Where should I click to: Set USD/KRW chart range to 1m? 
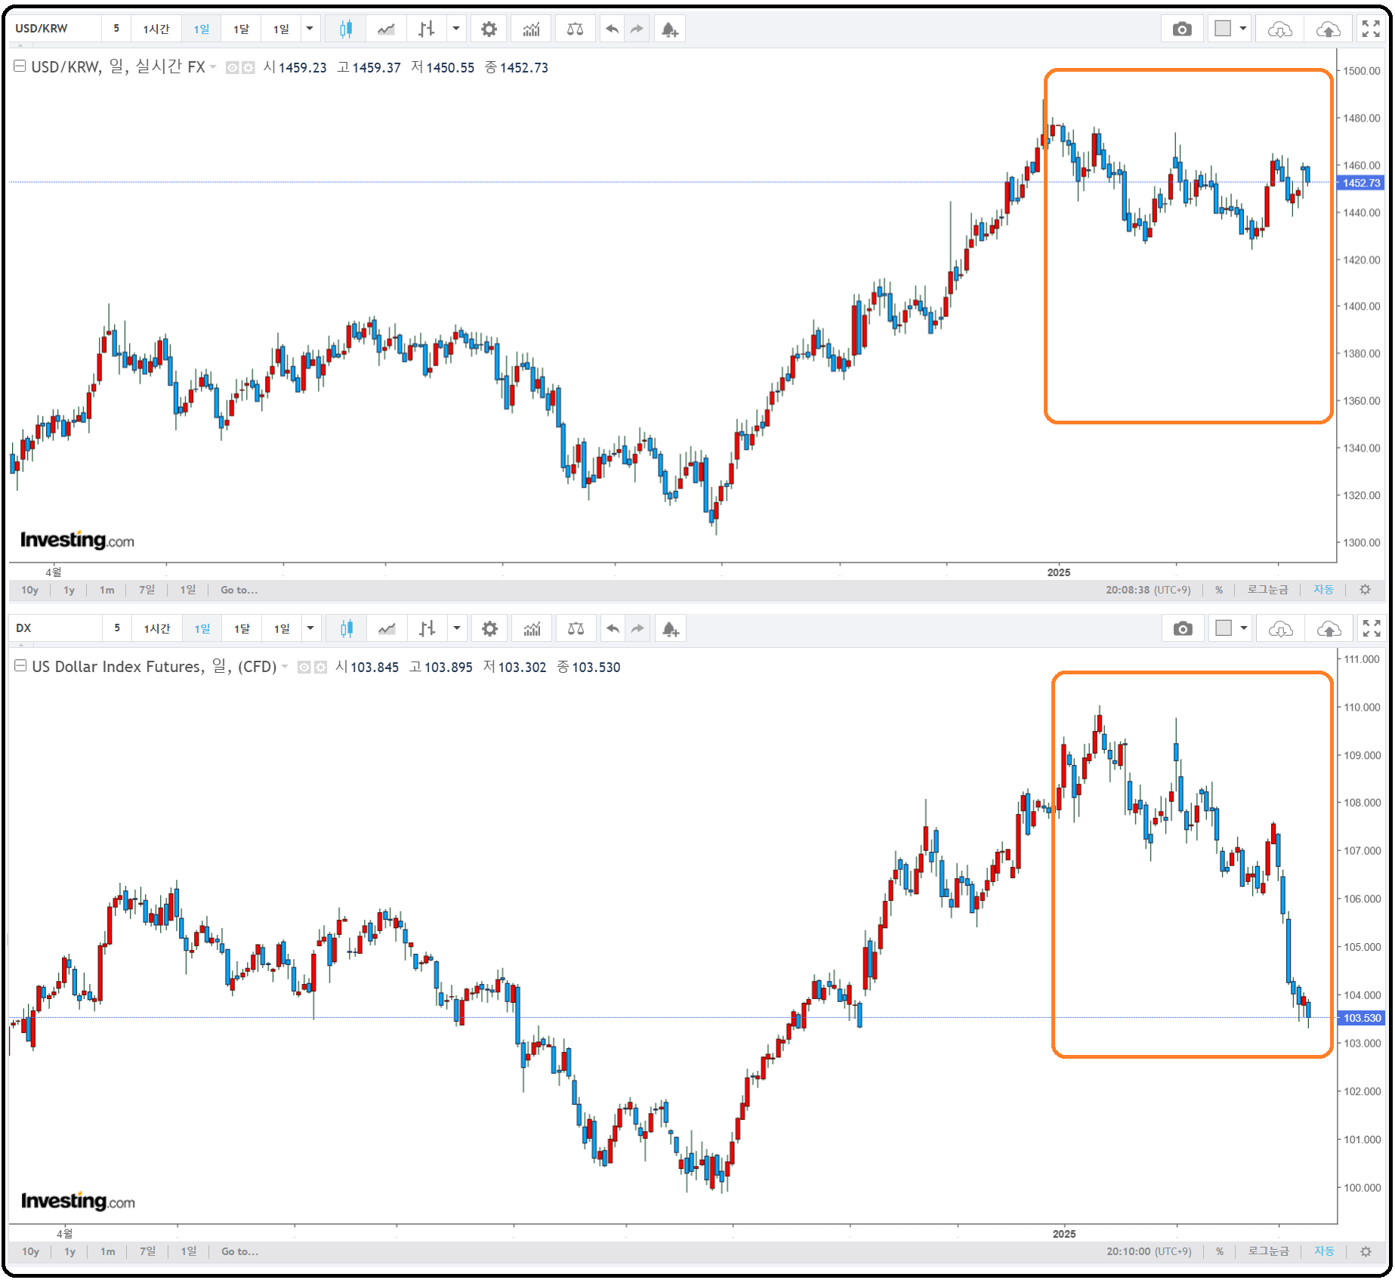tap(107, 590)
